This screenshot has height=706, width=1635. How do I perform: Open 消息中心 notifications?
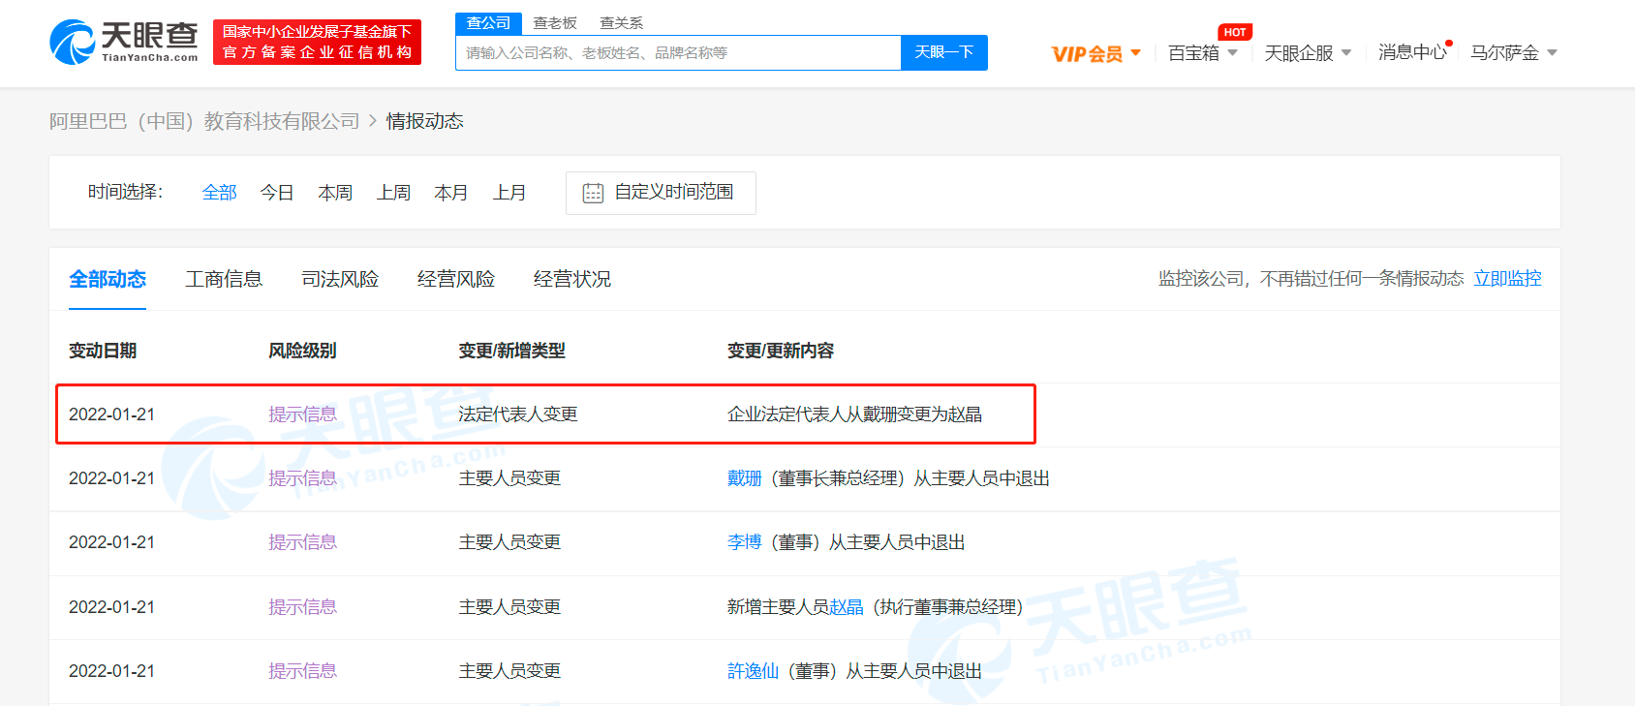point(1411,53)
